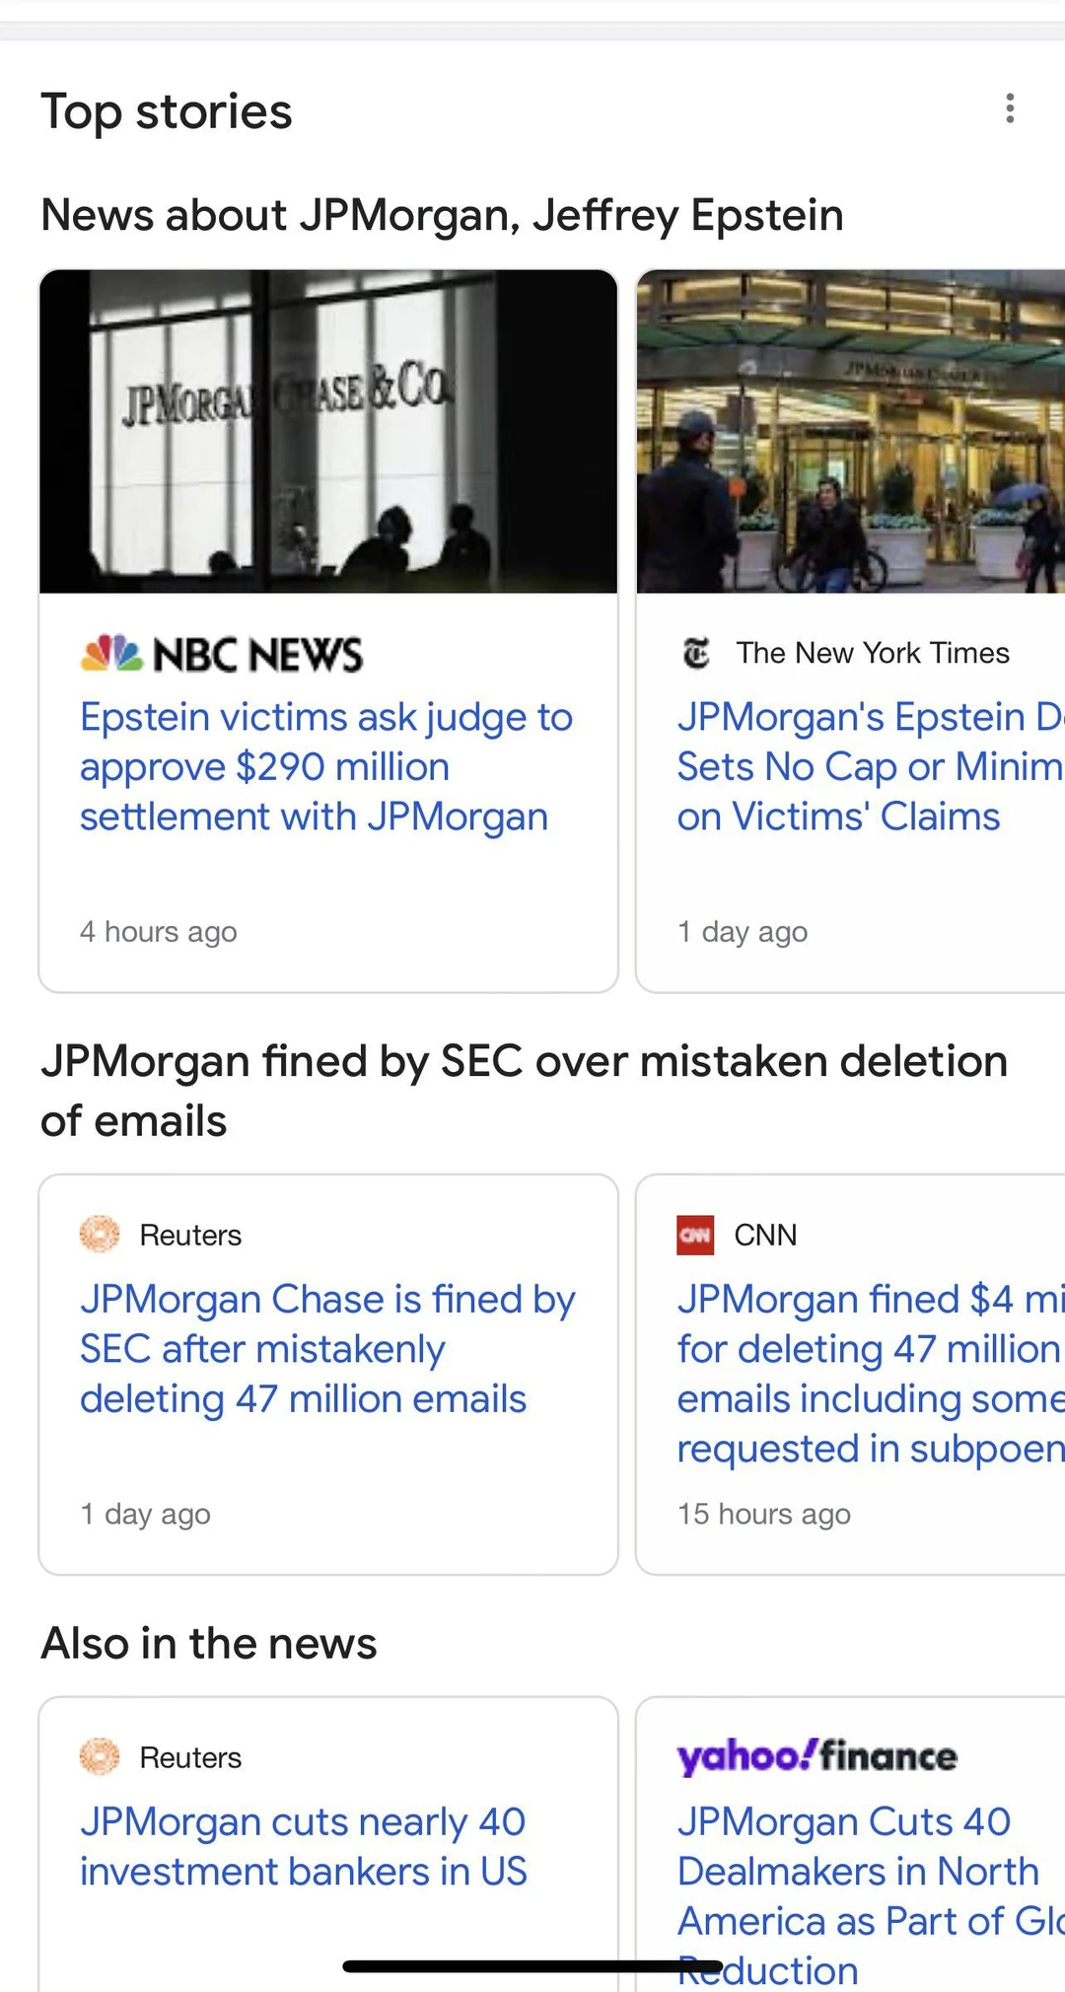Click the Yahoo Finance logo
The image size is (1065, 1992).
[816, 1756]
